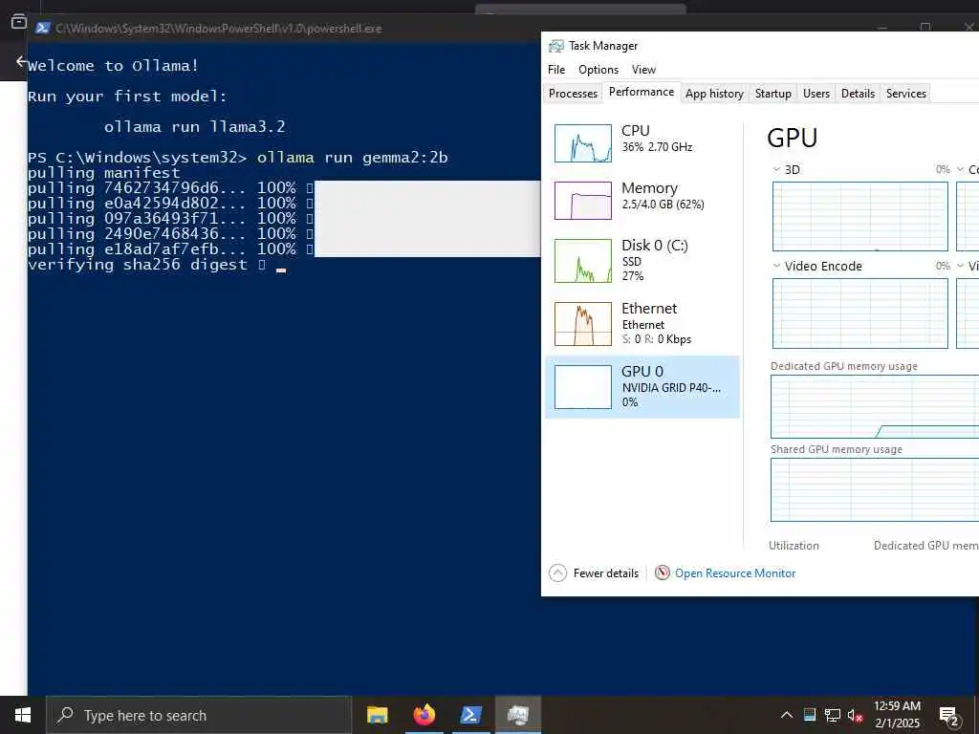Switch to the Details tab
The height and width of the screenshot is (734, 979).
pyautogui.click(x=858, y=93)
